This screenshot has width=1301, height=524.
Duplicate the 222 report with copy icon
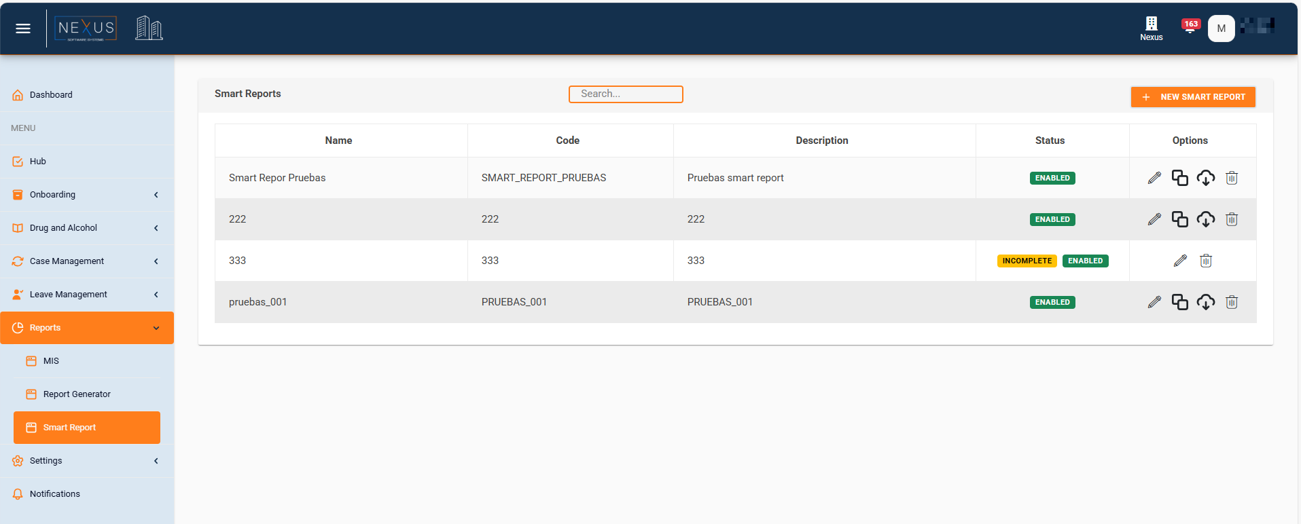[x=1180, y=219]
